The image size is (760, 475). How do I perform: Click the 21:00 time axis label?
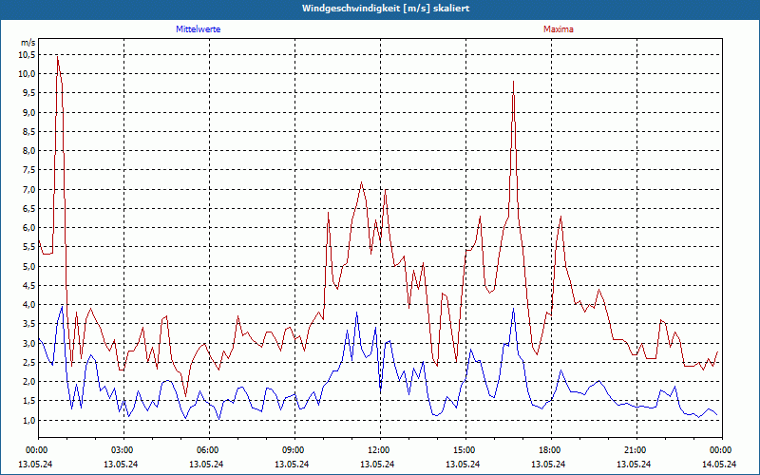(x=636, y=450)
